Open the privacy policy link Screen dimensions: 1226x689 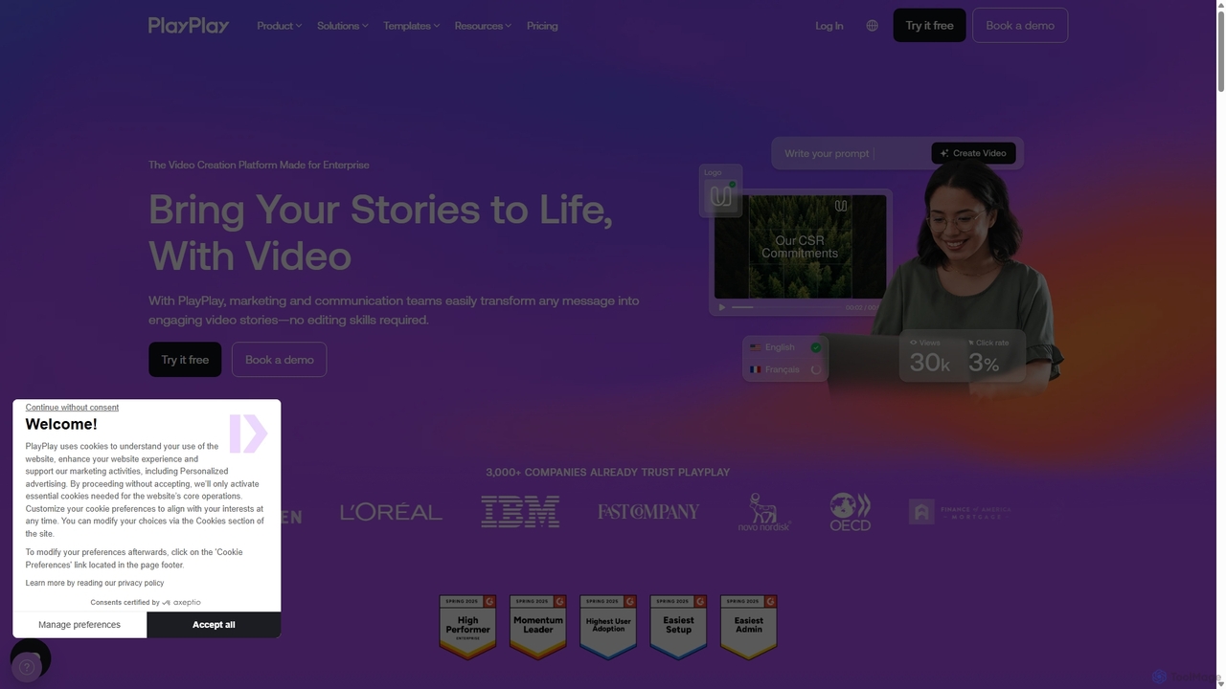95,583
